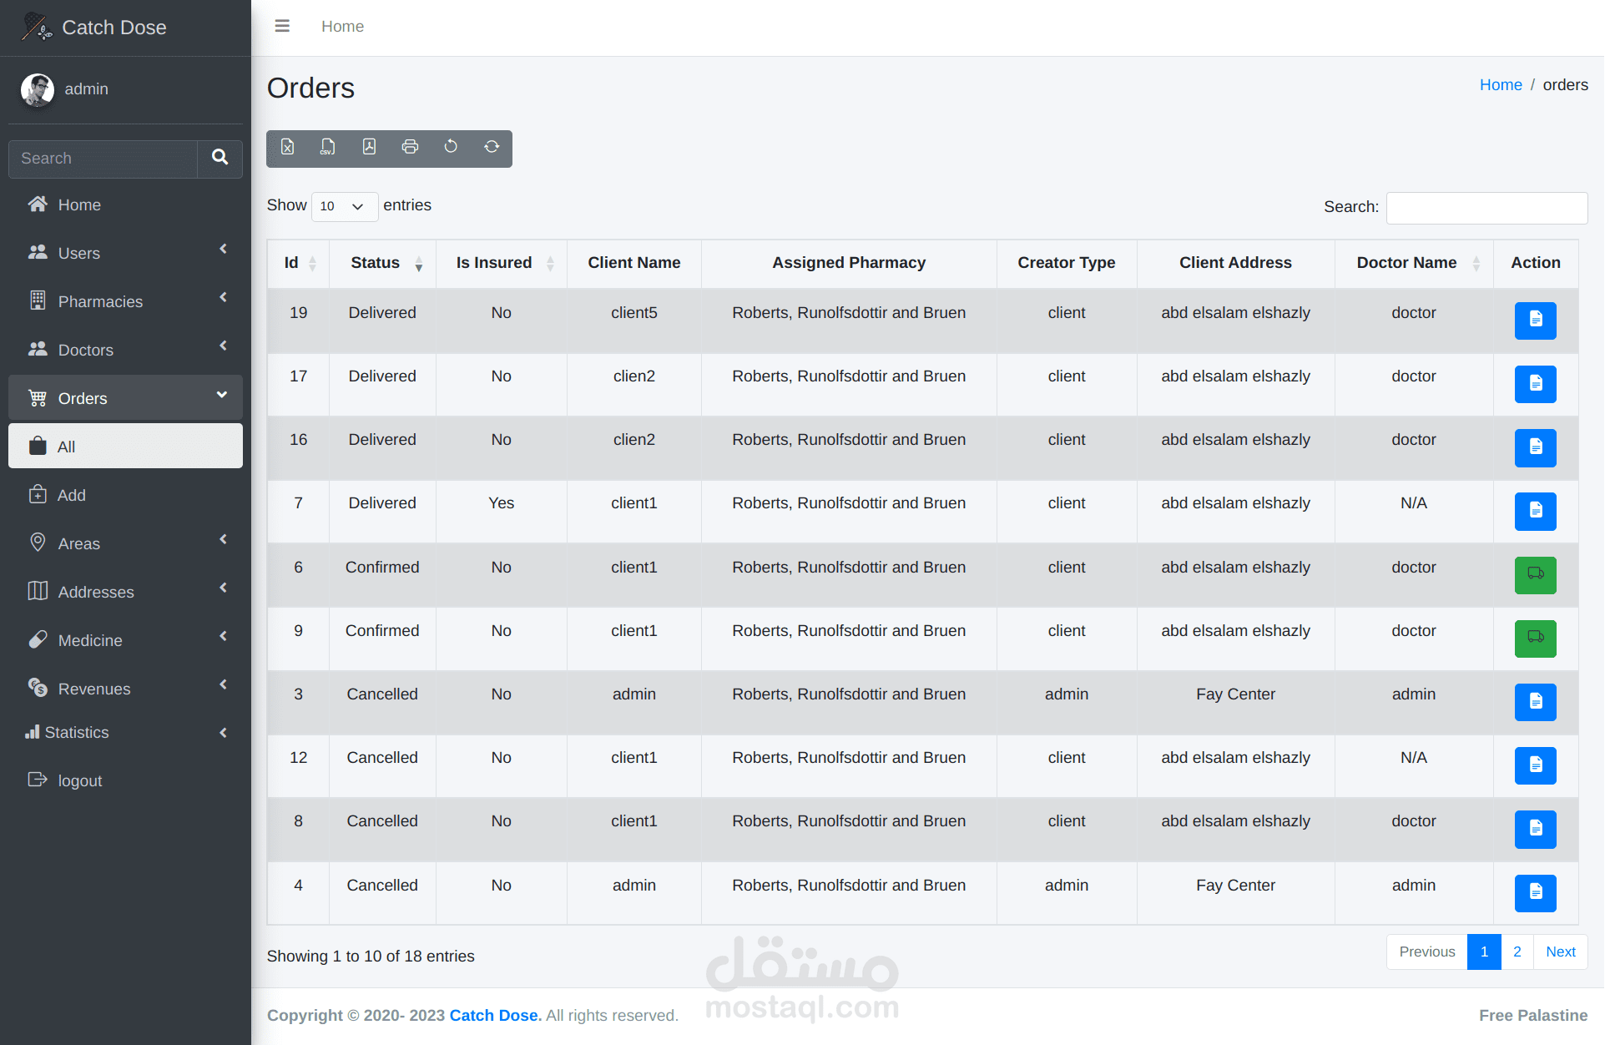
Task: Print the orders table
Action: (410, 148)
